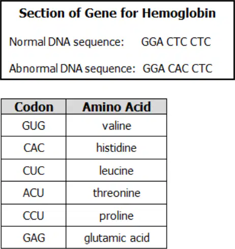
Task: Select the glutamic acid cell
Action: coord(116,237)
